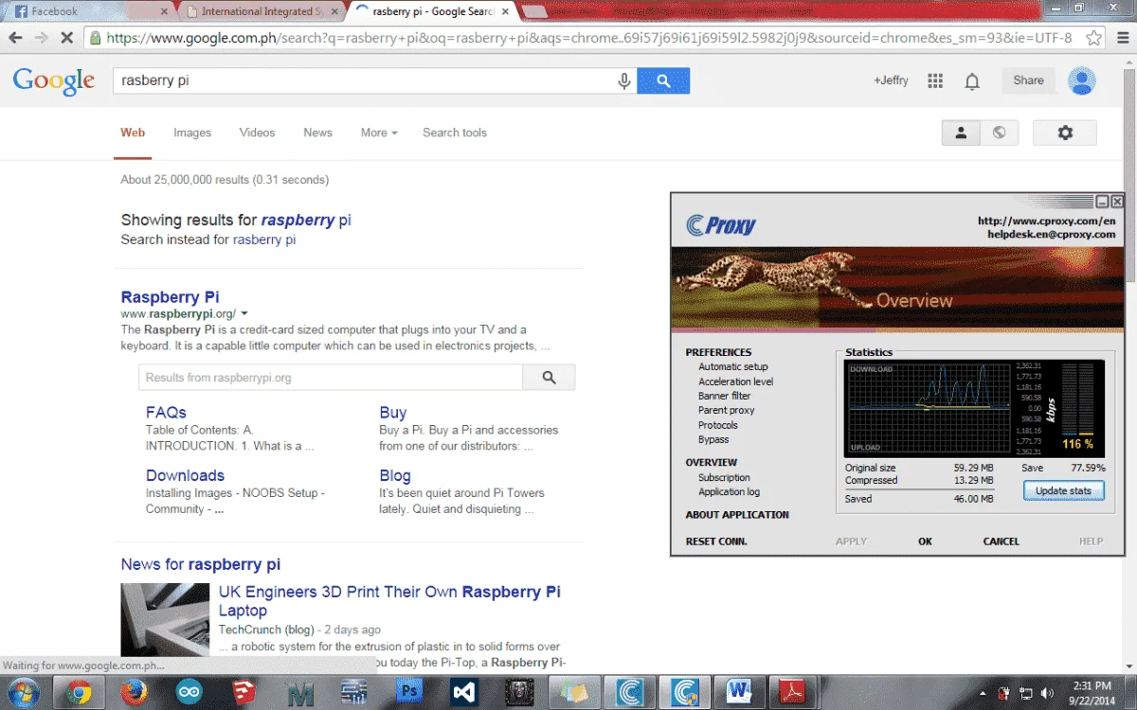Stop the page loading with X button
Viewport: 1137px width, 710px height.
(x=67, y=38)
